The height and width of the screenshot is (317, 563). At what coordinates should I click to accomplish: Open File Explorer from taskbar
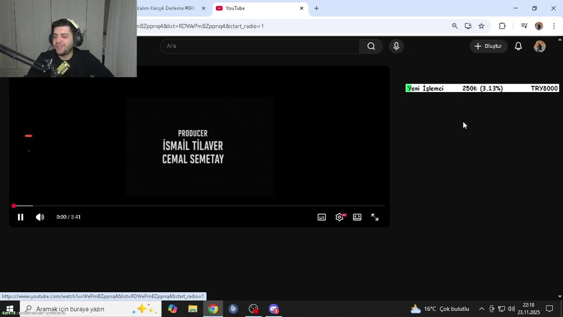pyautogui.click(x=193, y=309)
